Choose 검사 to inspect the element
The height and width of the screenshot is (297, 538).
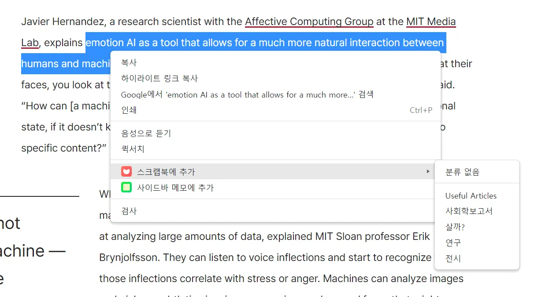coord(129,211)
